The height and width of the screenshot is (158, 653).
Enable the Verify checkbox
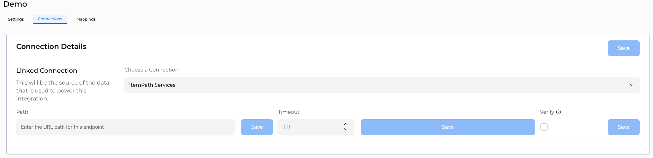[544, 127]
